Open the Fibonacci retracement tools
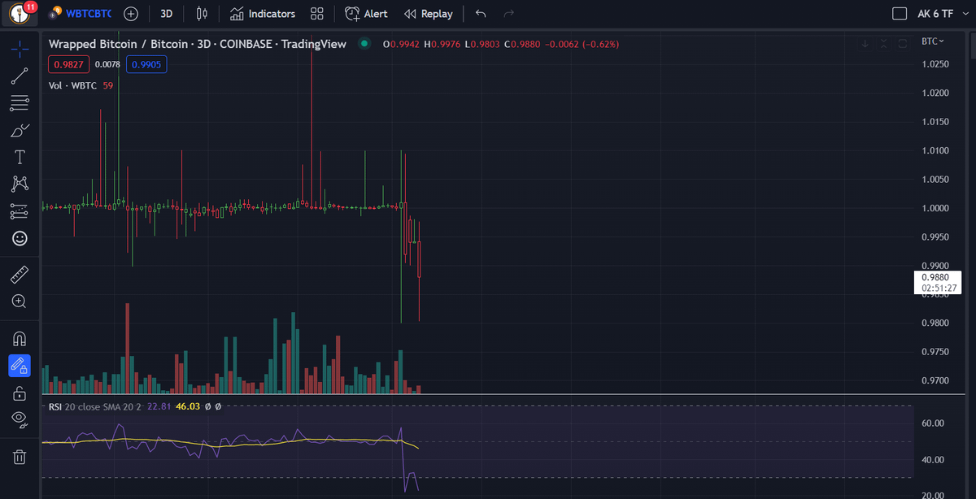Image resolution: width=976 pixels, height=499 pixels. coord(20,103)
